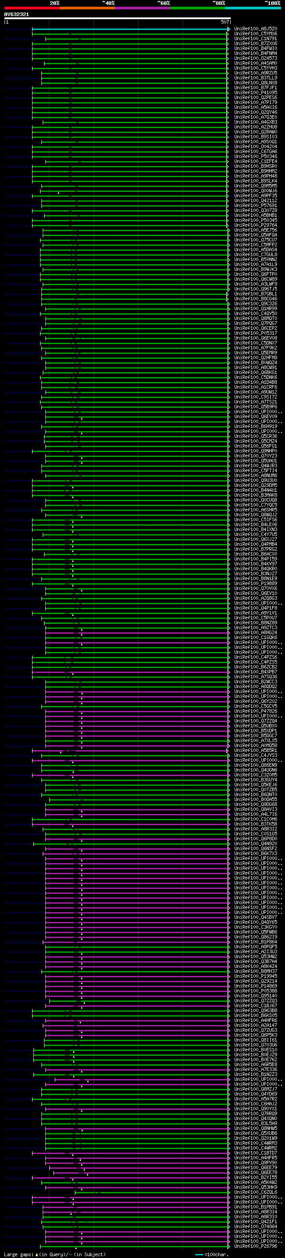Screen dimensions: 285x1258
Task: Select the UniRef100_Q6Y202 label
Action: click(x=256, y=701)
